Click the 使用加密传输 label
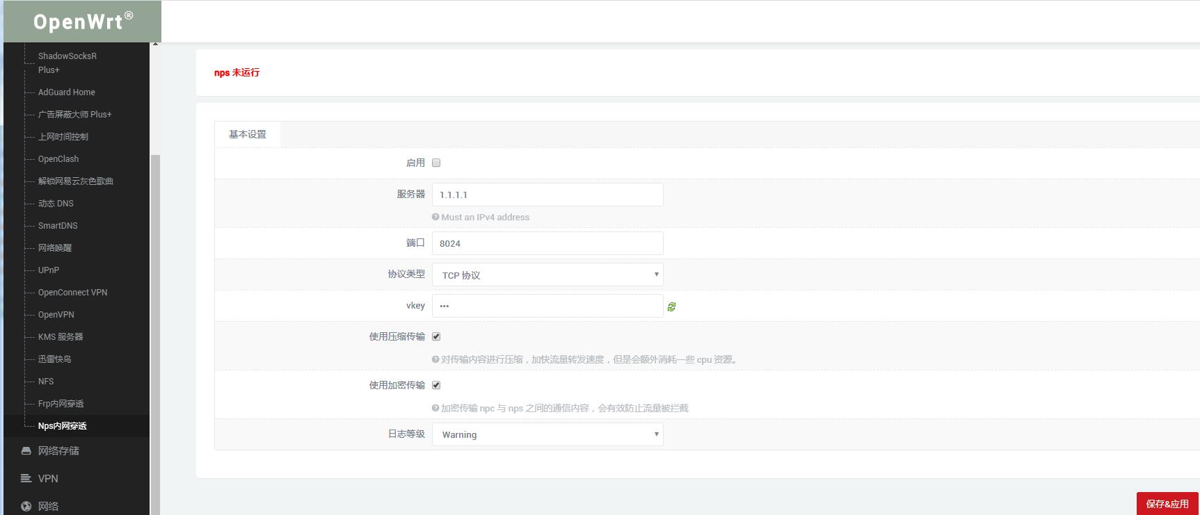 coord(397,385)
